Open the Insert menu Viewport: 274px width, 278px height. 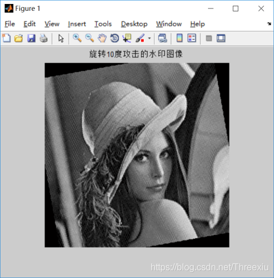(77, 24)
